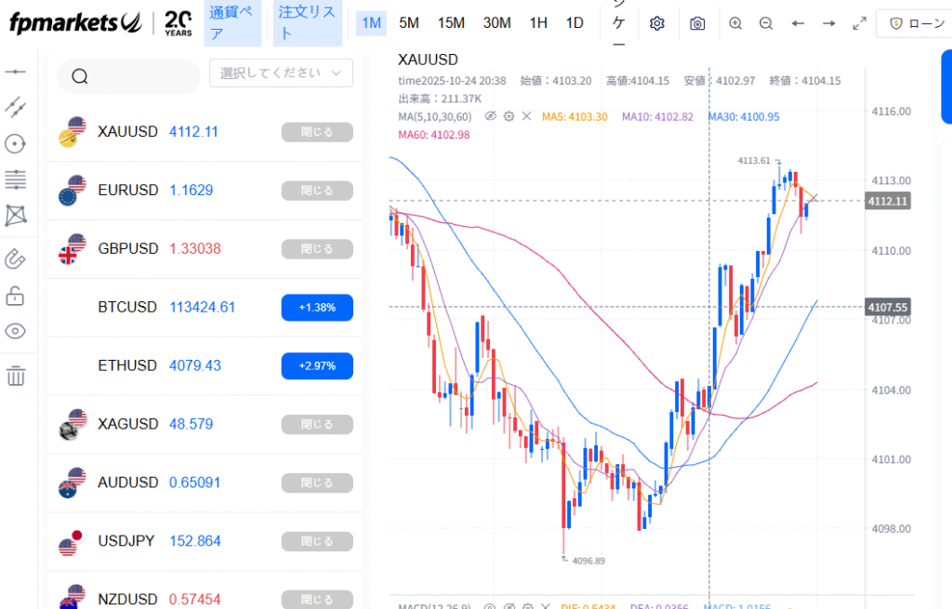The height and width of the screenshot is (609, 952).
Task: Open chart settings gear in top toolbar
Action: 657,23
